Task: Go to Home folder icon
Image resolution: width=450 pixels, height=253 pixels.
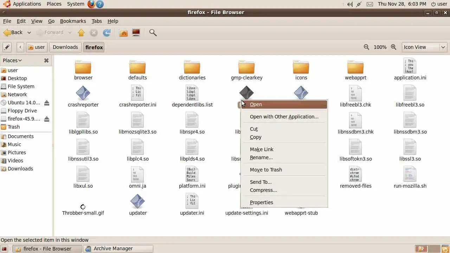Action: click(x=123, y=33)
